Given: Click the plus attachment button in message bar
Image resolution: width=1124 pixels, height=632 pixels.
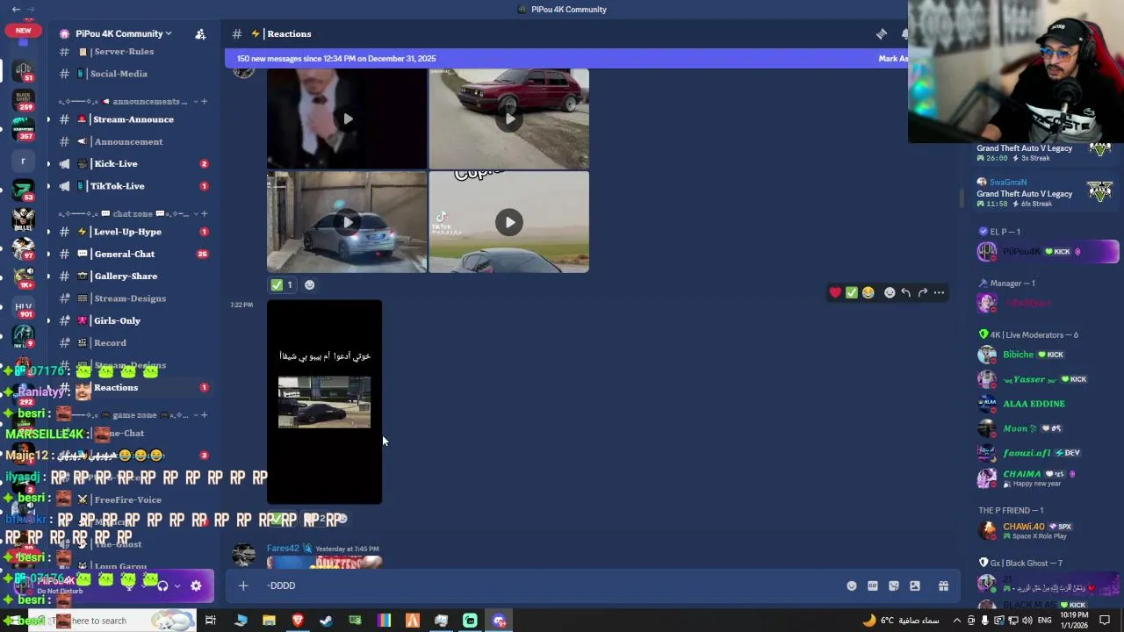Looking at the screenshot, I should click(x=243, y=585).
